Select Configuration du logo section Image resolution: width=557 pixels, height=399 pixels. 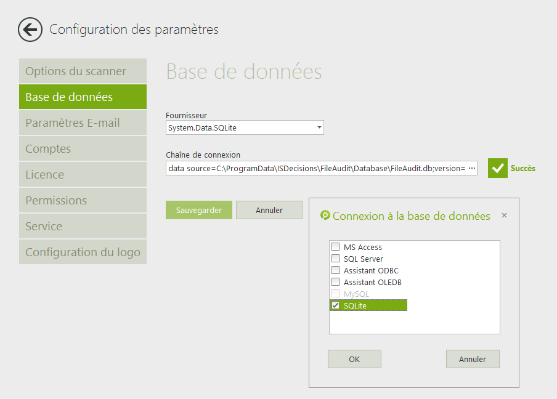(x=83, y=252)
